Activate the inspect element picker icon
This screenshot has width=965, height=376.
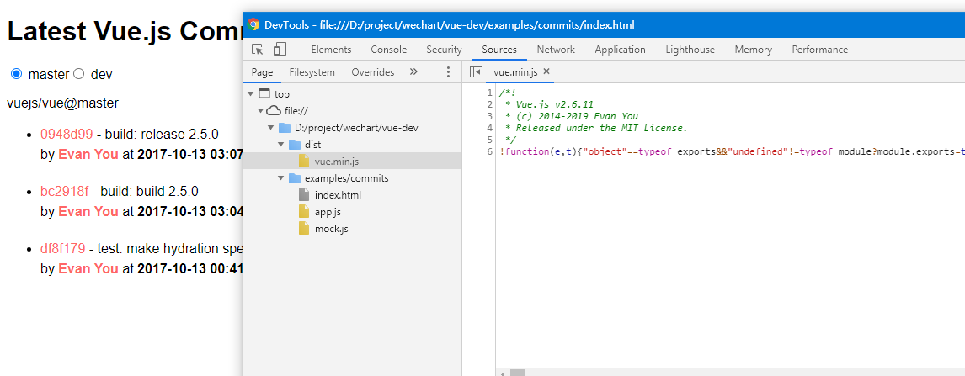(x=258, y=49)
